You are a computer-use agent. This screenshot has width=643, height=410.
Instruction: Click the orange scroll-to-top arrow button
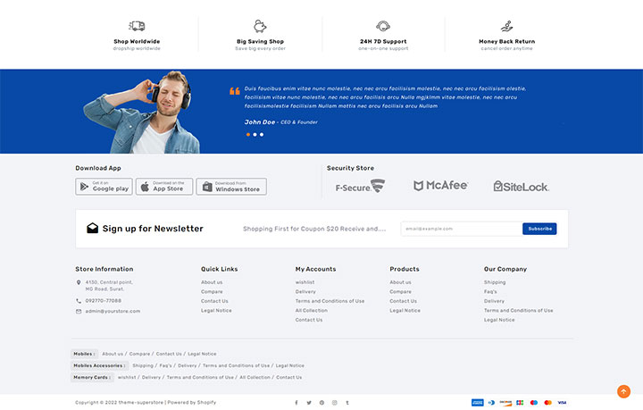click(x=623, y=391)
